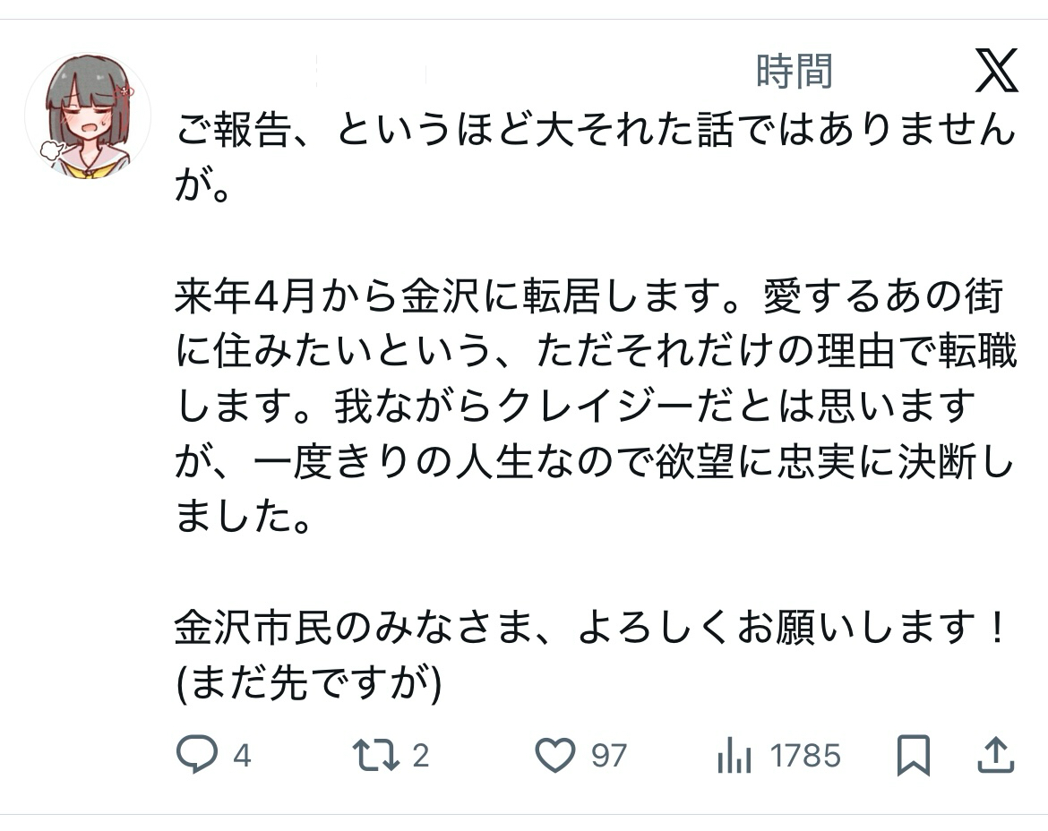Click the like count 97
Screen dimensions: 1048x831
609,757
